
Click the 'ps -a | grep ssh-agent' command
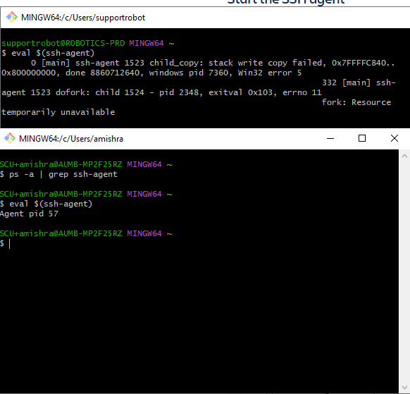coord(63,174)
